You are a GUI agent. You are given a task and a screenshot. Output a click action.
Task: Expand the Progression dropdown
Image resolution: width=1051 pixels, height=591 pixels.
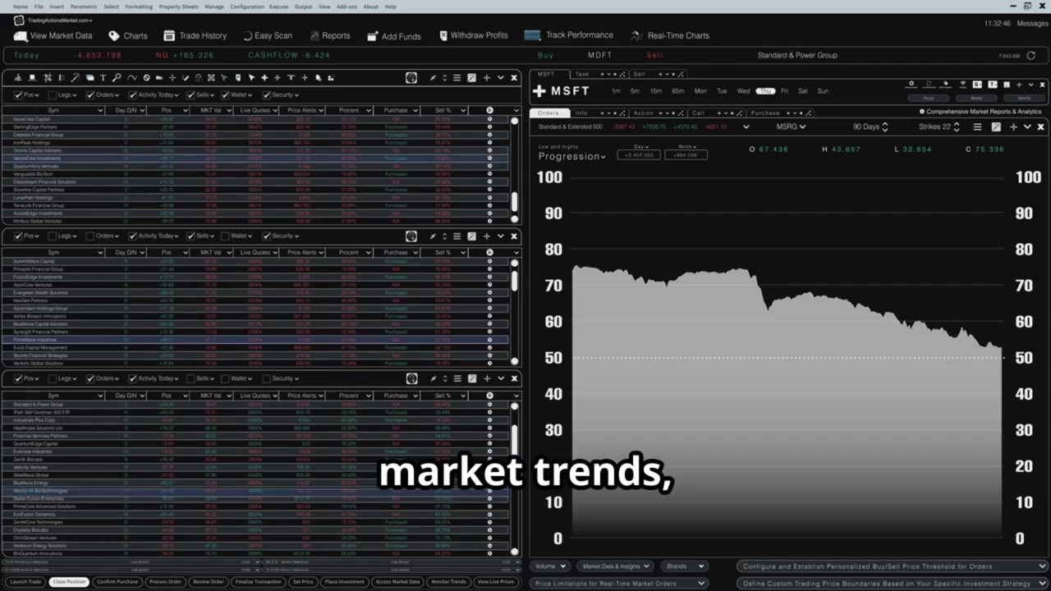pos(572,156)
